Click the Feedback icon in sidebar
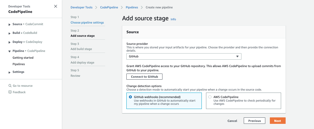314x129 pixels. pyautogui.click(x=10, y=92)
